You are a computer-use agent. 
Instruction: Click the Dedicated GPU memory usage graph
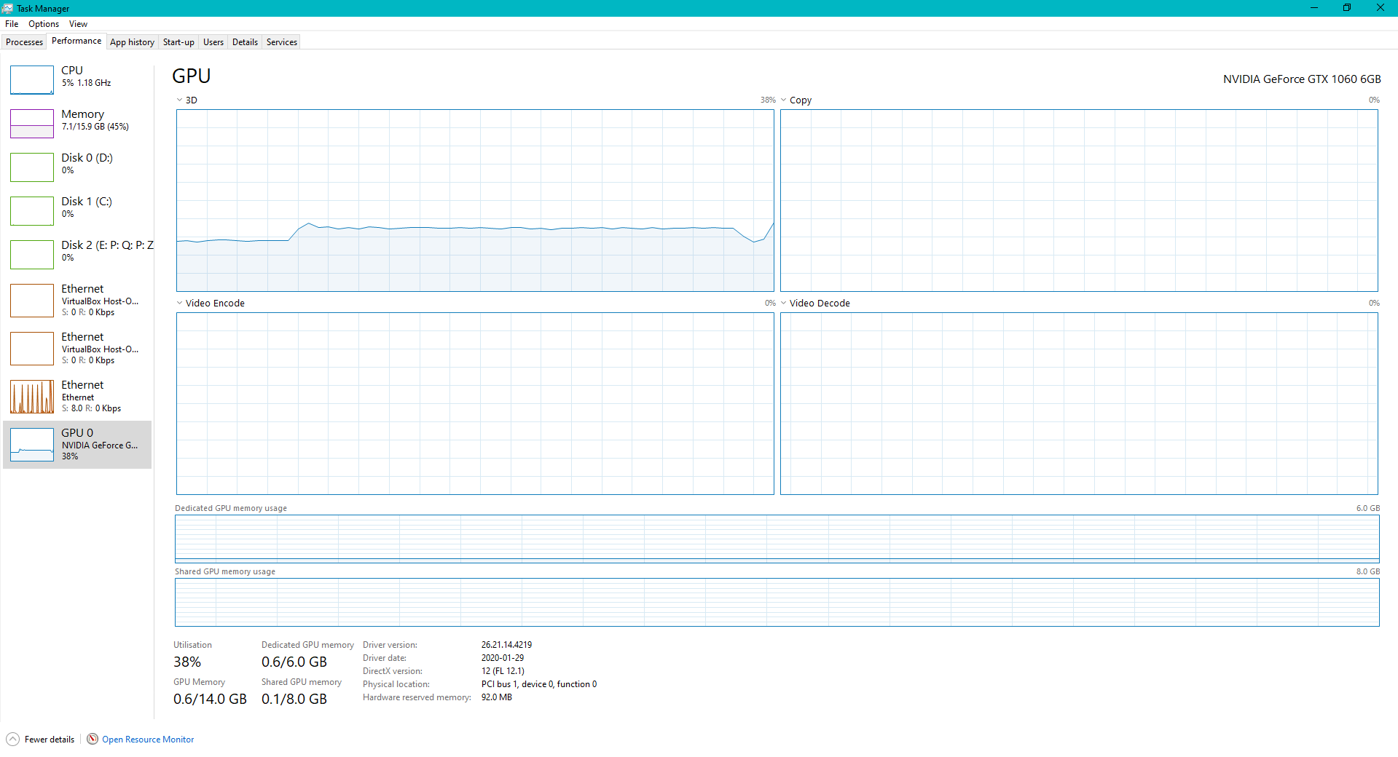tap(777, 539)
